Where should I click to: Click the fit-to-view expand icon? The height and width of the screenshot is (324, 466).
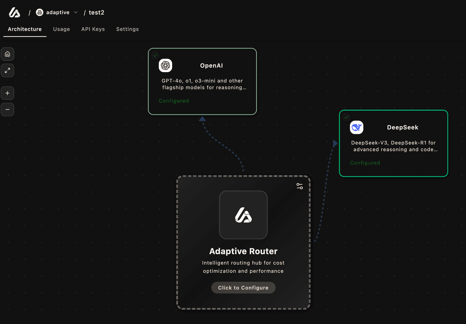point(7,70)
